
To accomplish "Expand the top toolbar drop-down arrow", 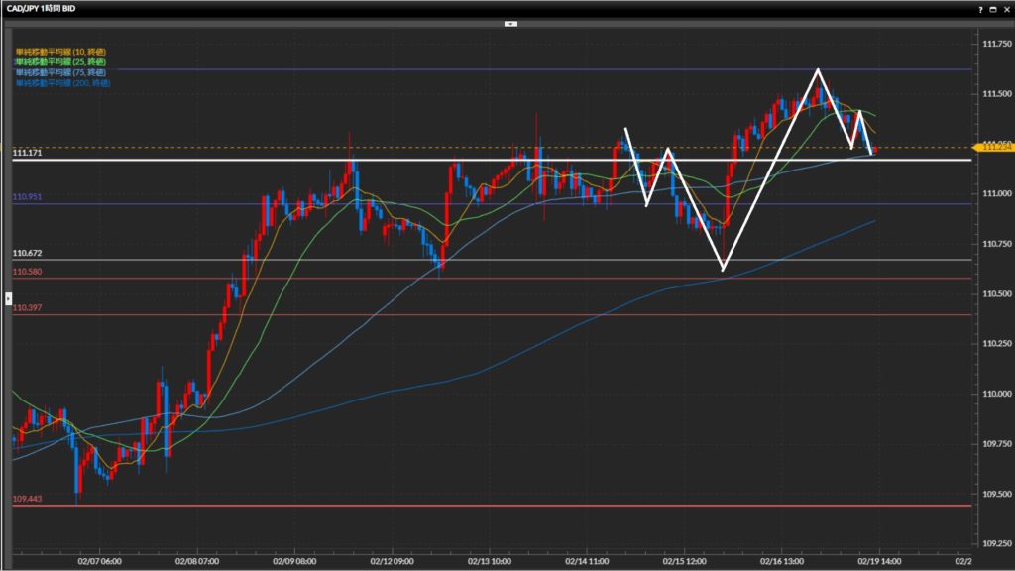I will (x=509, y=22).
